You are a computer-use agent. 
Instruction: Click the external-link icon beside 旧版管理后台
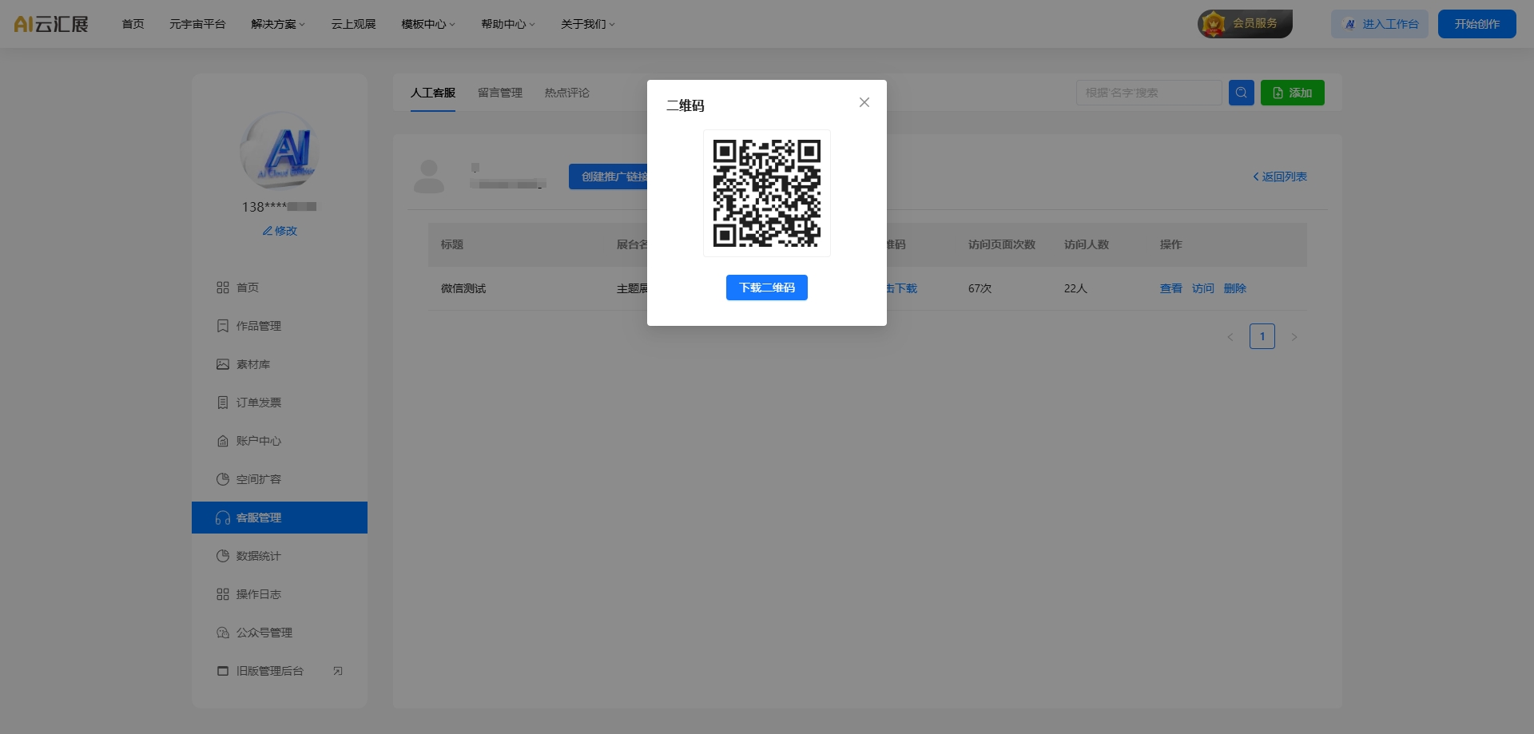pos(338,671)
